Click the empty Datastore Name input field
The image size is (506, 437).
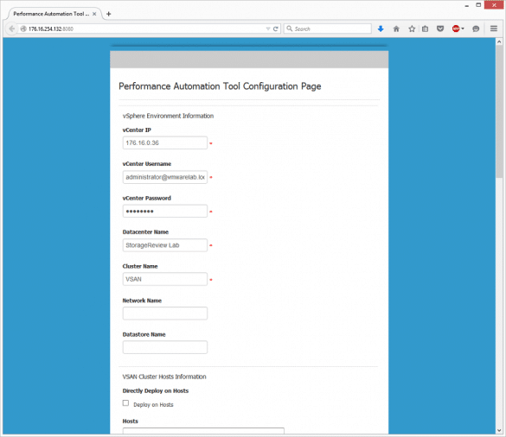point(165,347)
